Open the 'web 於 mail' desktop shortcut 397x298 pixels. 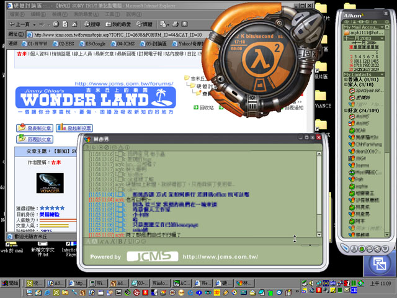click(12, 248)
